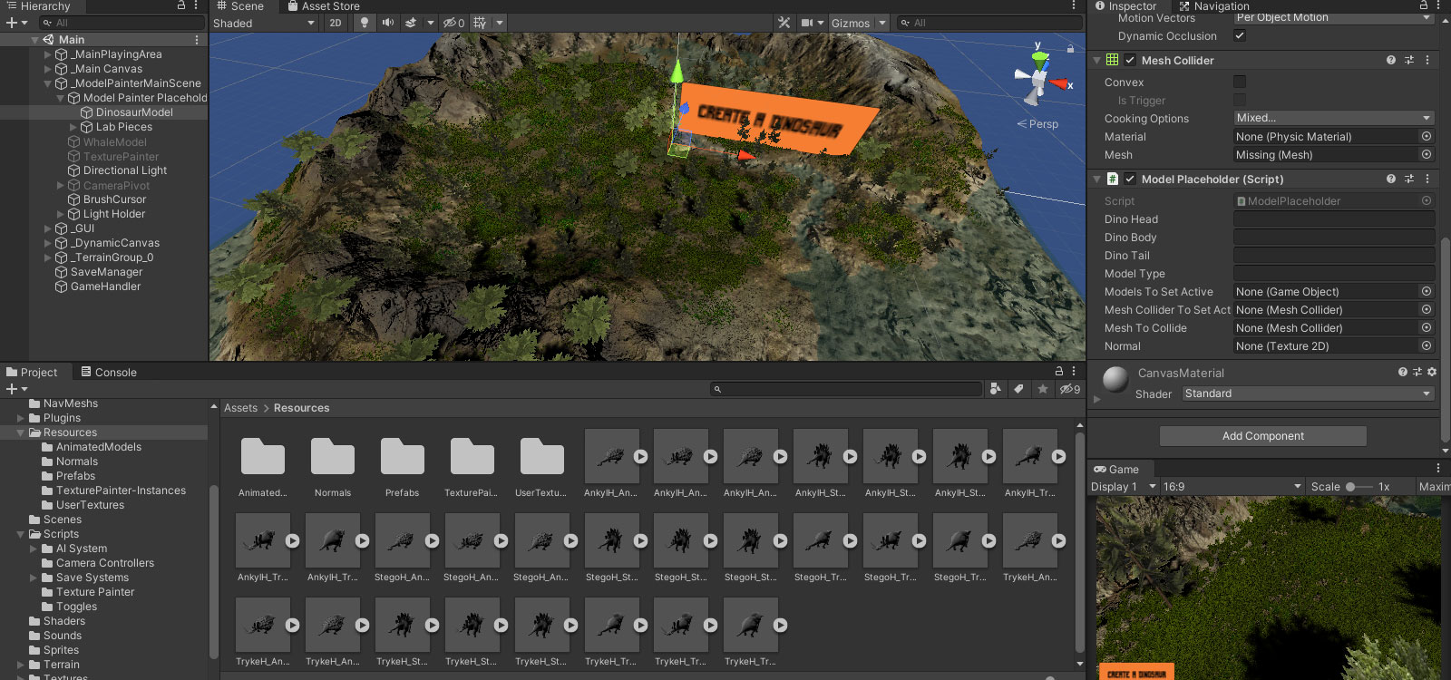Open Model Placeholder preset settings icon
The image size is (1451, 680).
[1408, 179]
